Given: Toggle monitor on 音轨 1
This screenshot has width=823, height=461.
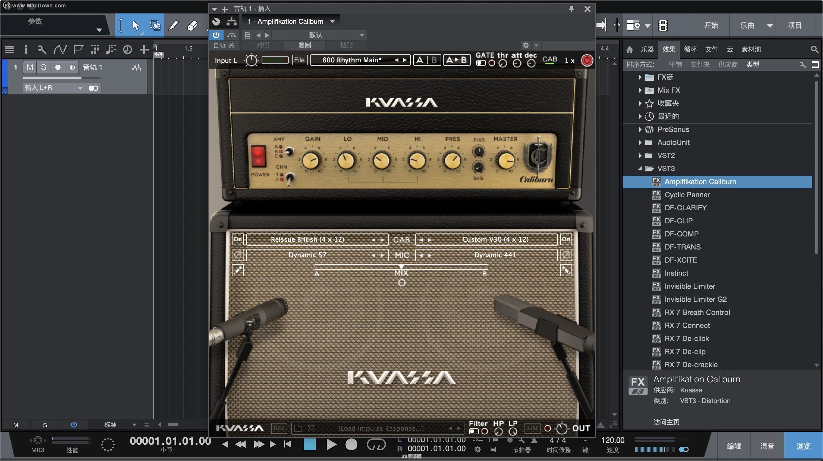Looking at the screenshot, I should [72, 67].
